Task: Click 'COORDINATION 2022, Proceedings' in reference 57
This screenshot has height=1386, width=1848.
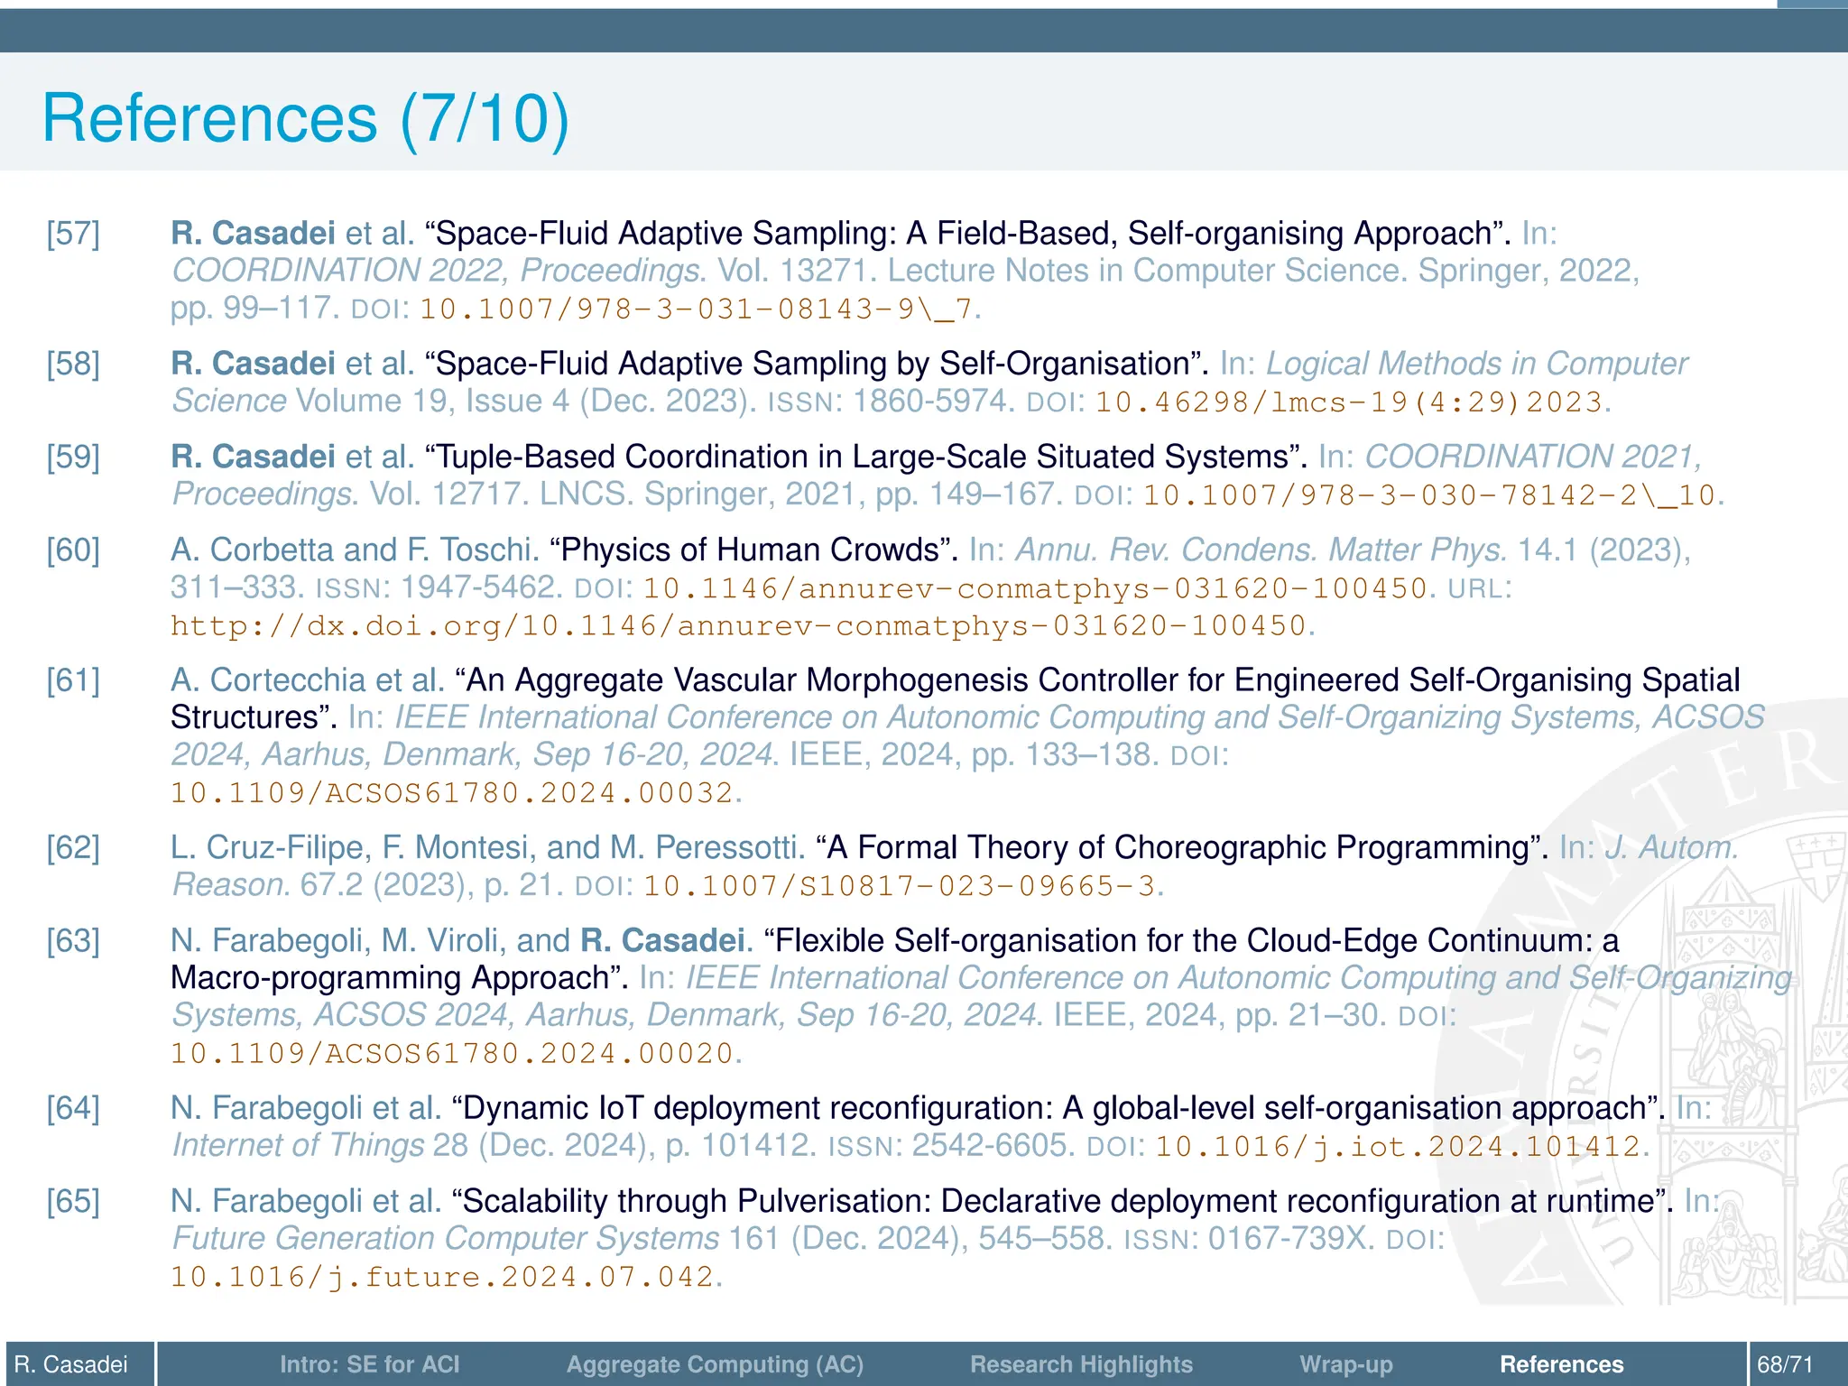Action: tap(438, 270)
